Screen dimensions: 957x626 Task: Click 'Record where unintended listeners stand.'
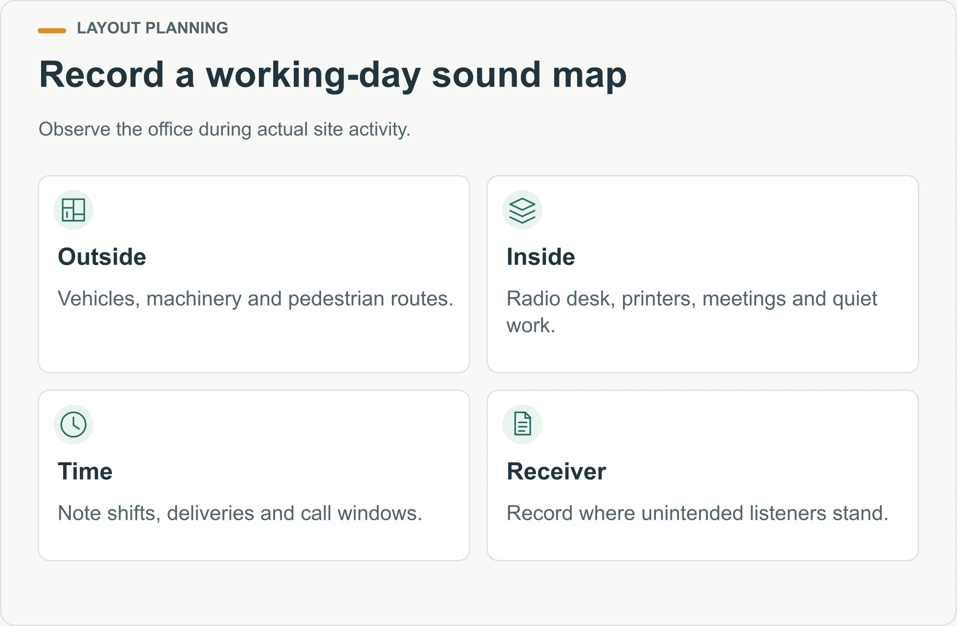[698, 513]
